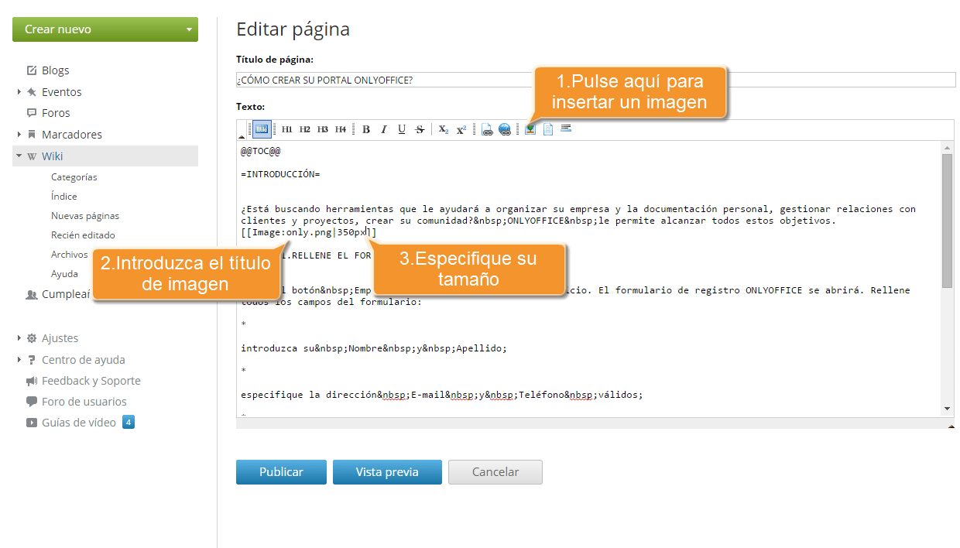Insert a horizontal line

point(566,128)
